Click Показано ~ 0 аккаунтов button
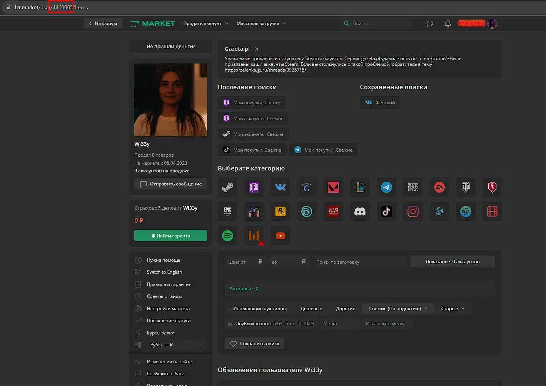The width and height of the screenshot is (546, 386). 452,262
